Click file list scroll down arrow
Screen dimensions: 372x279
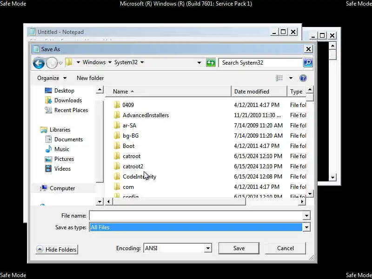[310, 193]
